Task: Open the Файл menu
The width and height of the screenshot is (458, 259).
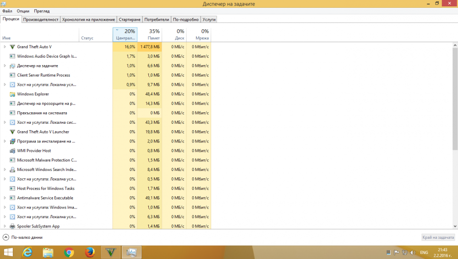Action: pyautogui.click(x=7, y=11)
